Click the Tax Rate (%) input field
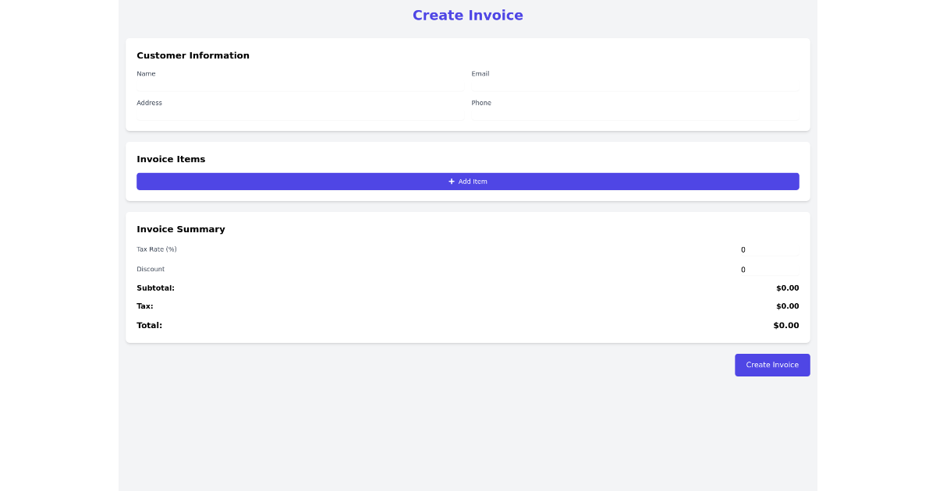 tap(768, 249)
